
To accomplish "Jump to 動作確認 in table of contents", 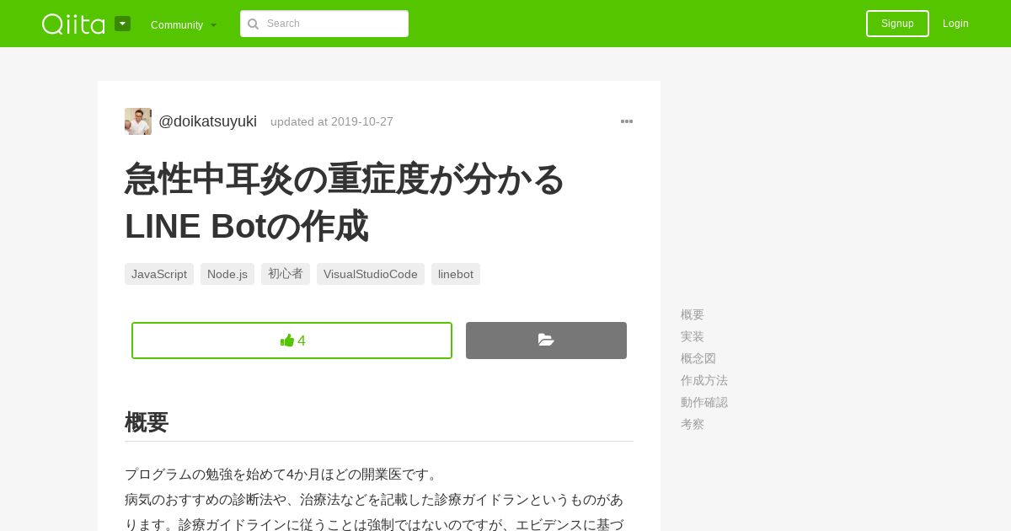I will click(704, 402).
